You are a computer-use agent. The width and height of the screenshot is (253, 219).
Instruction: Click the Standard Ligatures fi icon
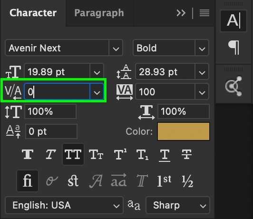(x=28, y=181)
